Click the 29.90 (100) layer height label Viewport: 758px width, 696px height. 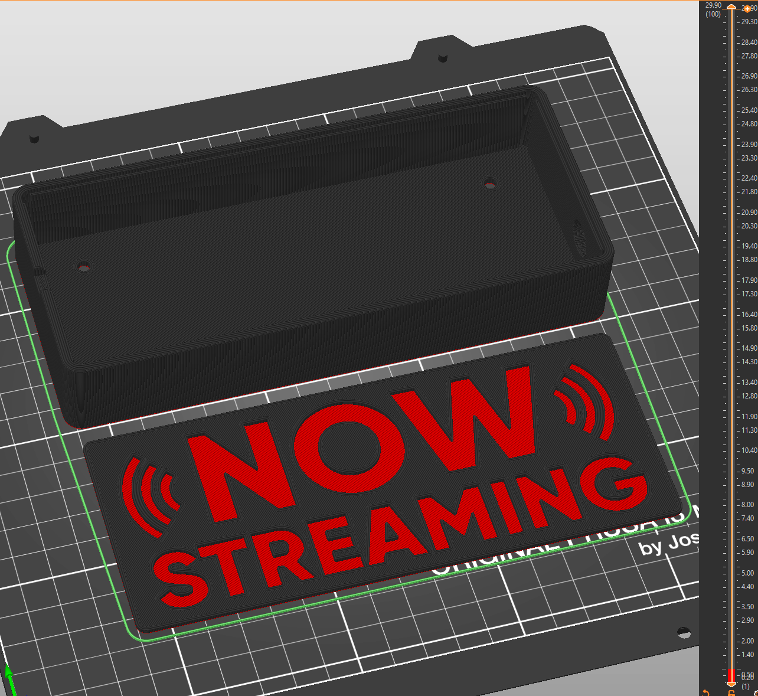713,9
